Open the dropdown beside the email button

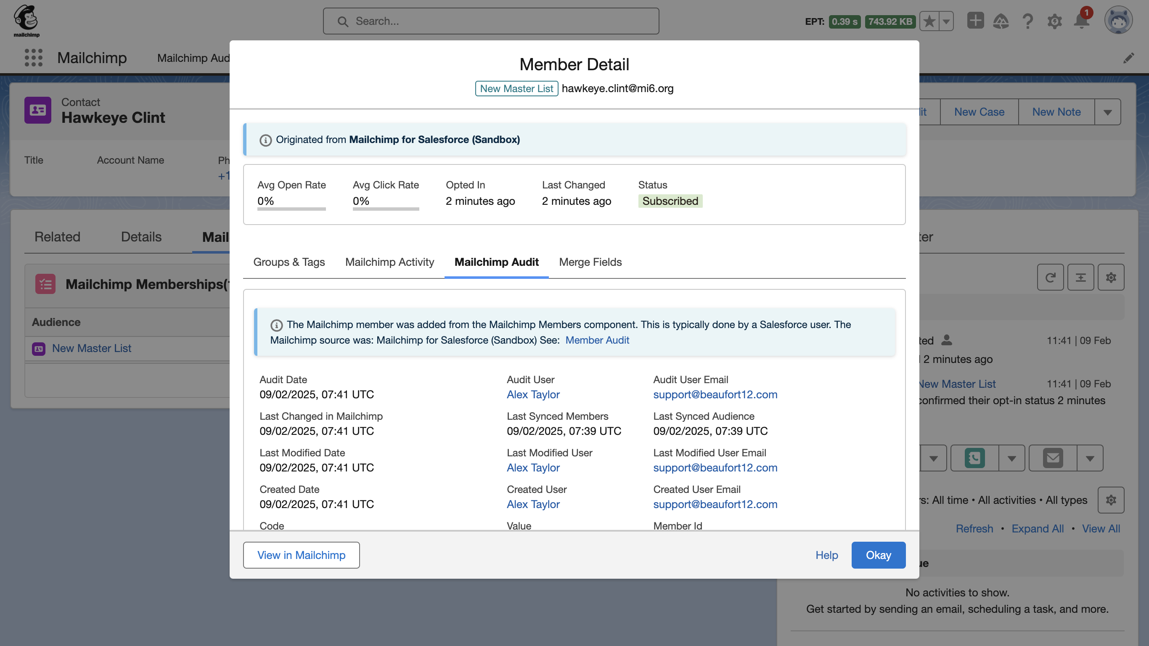point(1090,458)
